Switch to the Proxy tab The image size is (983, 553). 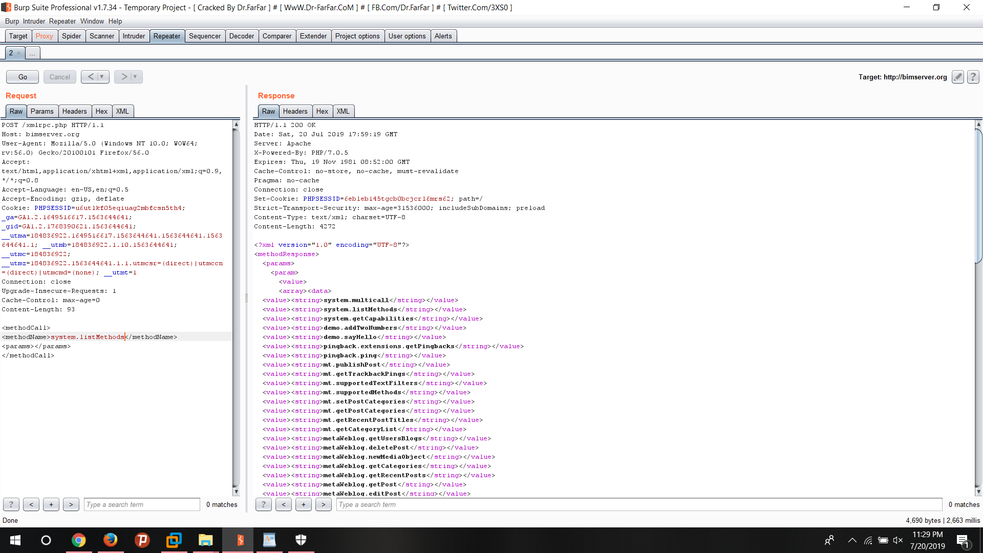click(x=45, y=36)
